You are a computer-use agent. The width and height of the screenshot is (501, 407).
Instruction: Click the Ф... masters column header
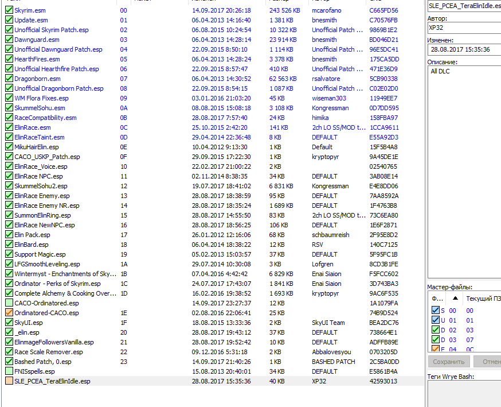click(437, 298)
